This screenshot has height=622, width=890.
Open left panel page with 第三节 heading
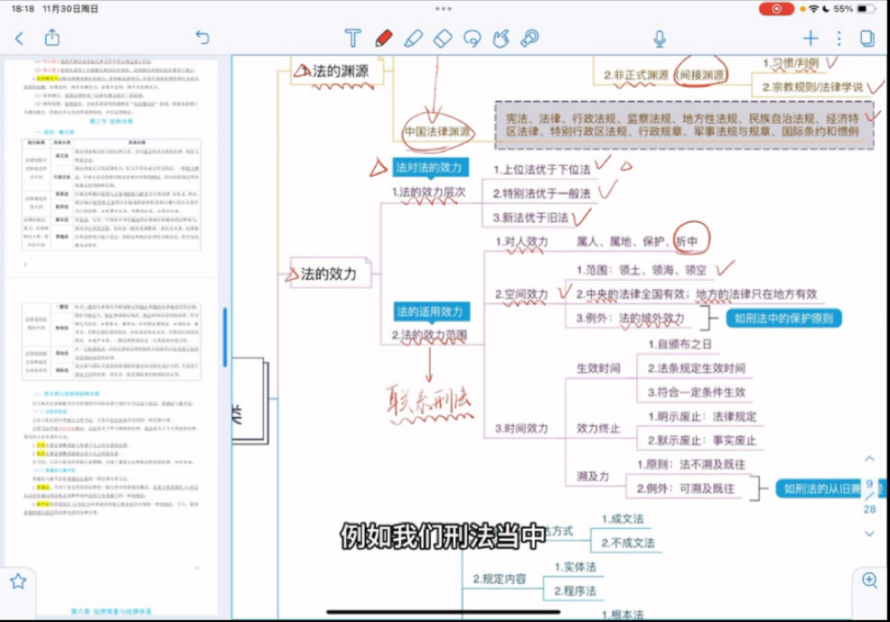(111, 164)
